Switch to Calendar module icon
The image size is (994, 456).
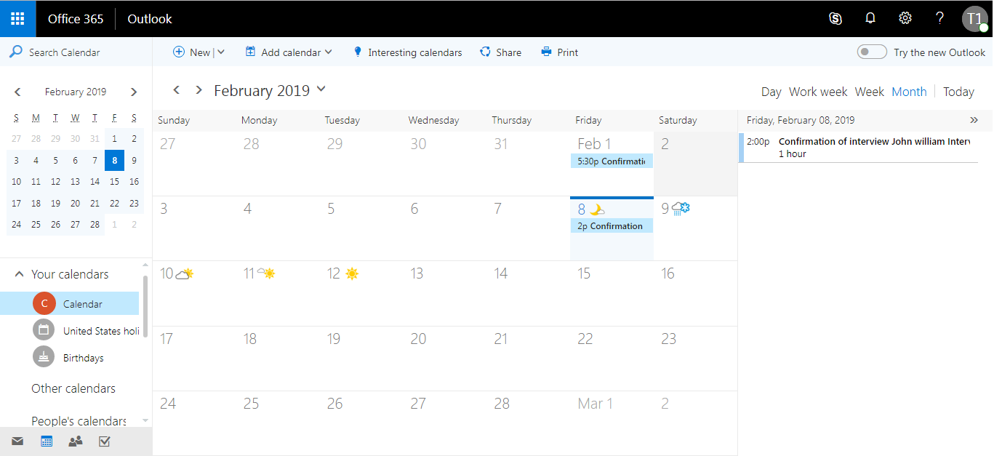click(47, 441)
